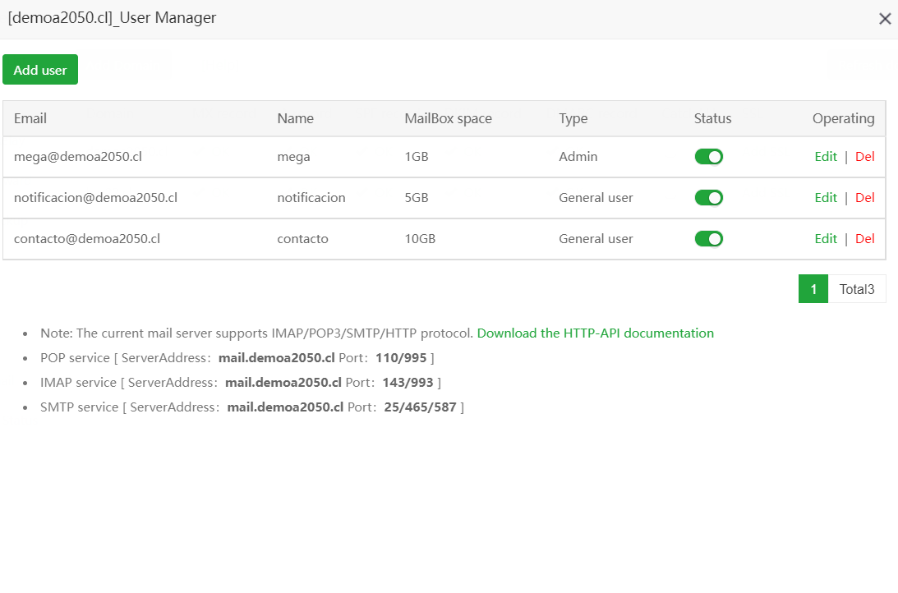Screen dimensions: 898x593
Task: Select the Operating column header
Action: [x=843, y=118]
